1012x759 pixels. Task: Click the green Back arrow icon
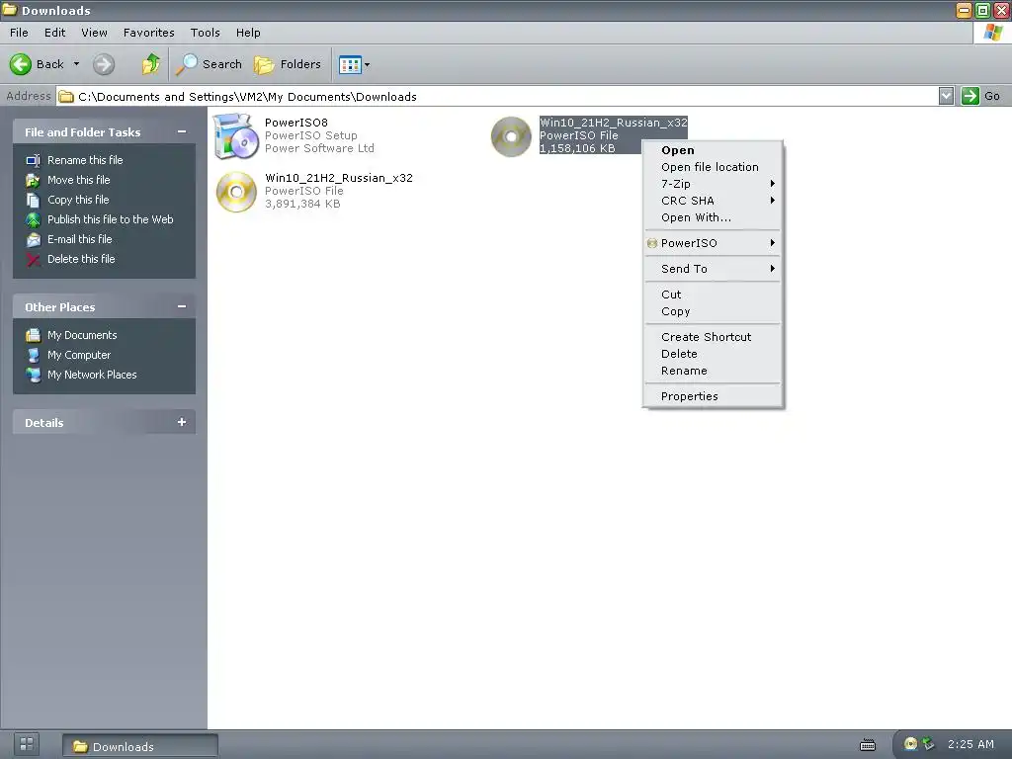(20, 64)
